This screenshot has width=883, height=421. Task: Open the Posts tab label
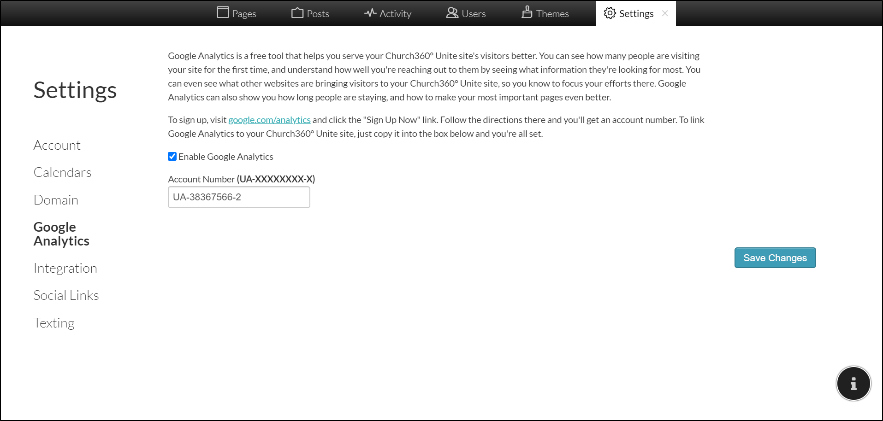318,14
